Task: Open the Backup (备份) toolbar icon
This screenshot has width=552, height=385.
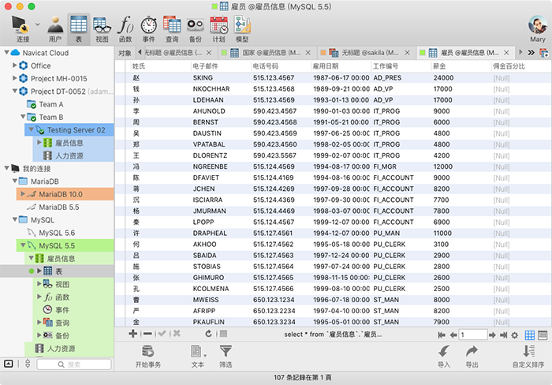Action: (196, 29)
